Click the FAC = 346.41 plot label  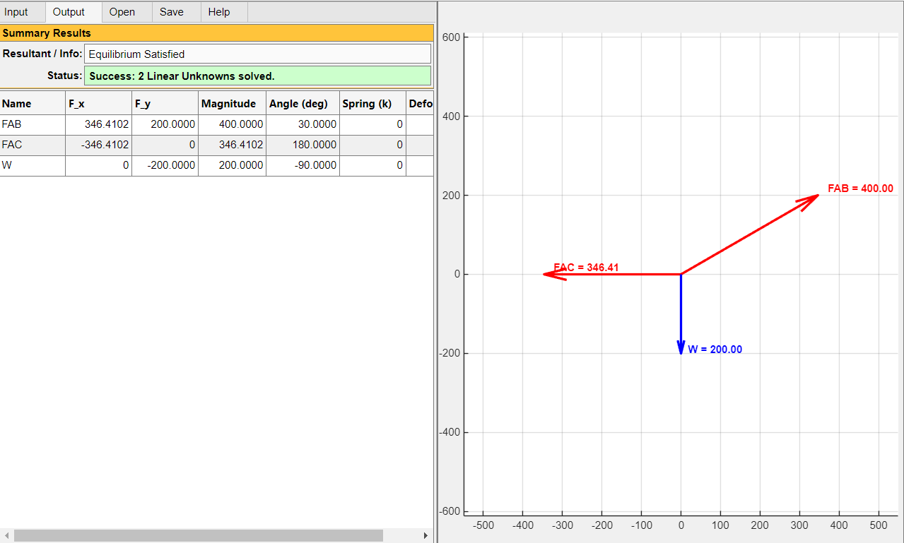[586, 268]
